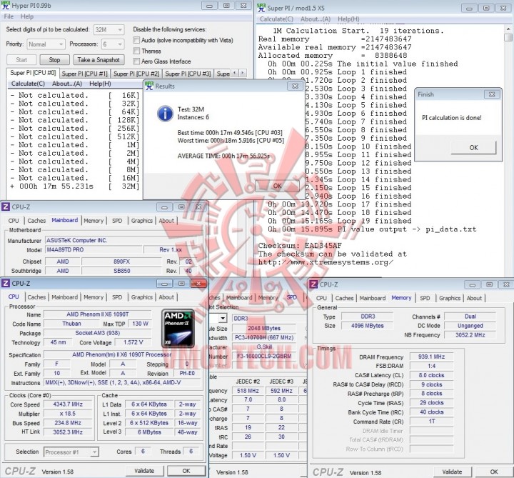
Task: Click Validate in CPU-Z CPU window
Action: 144,471
